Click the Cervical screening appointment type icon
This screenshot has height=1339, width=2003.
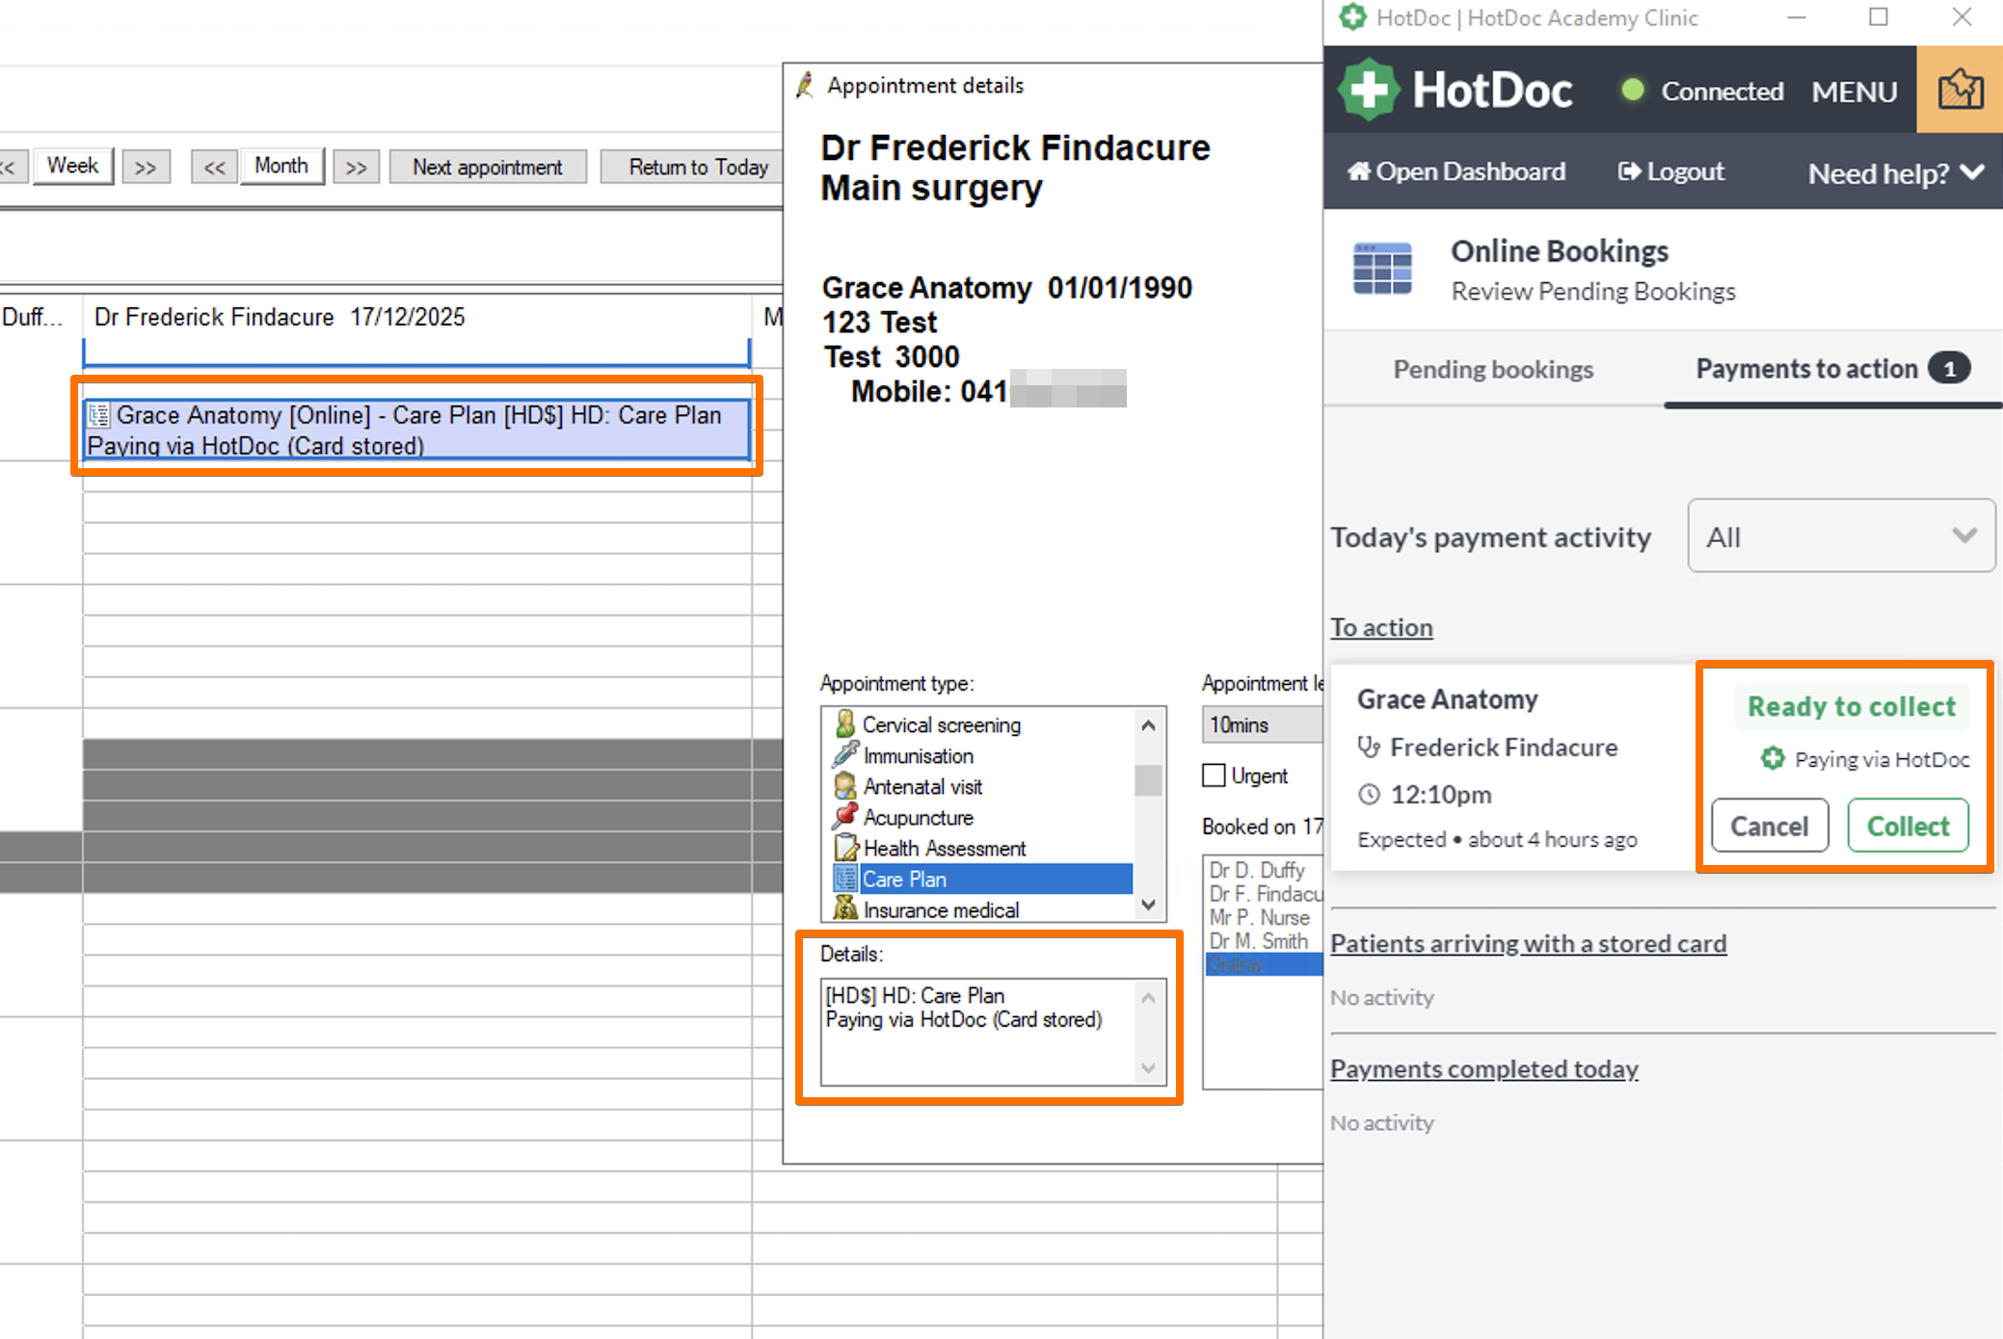click(845, 723)
